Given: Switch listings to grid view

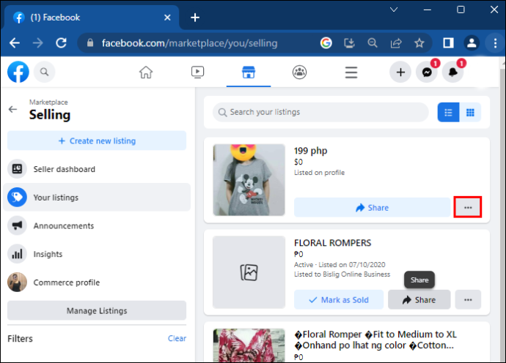Looking at the screenshot, I should pos(470,113).
